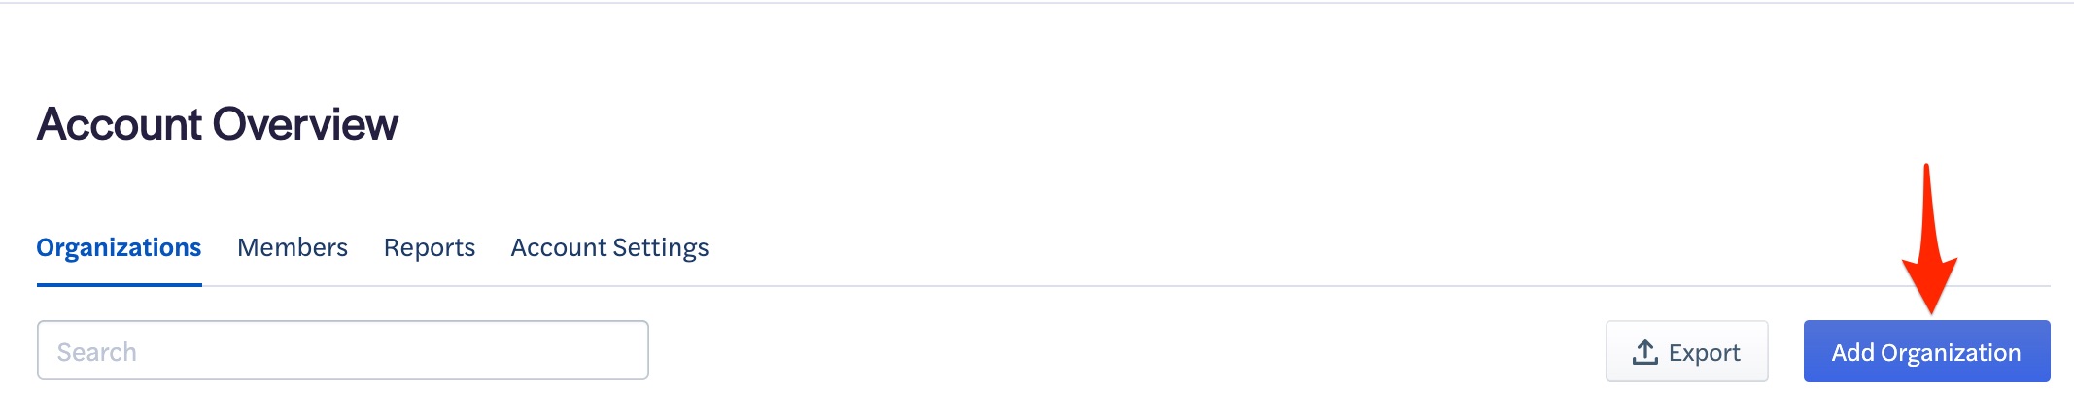This screenshot has width=2074, height=417.
Task: Open the Organizations tab
Action: pos(119,248)
